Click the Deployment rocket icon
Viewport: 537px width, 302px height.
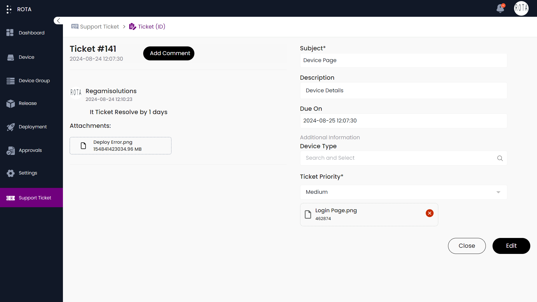click(11, 127)
